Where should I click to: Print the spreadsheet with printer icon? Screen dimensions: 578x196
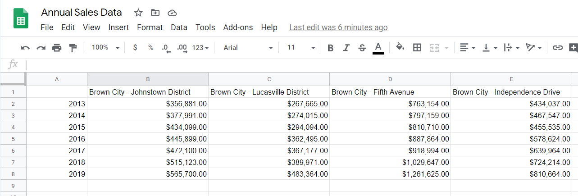[57, 48]
